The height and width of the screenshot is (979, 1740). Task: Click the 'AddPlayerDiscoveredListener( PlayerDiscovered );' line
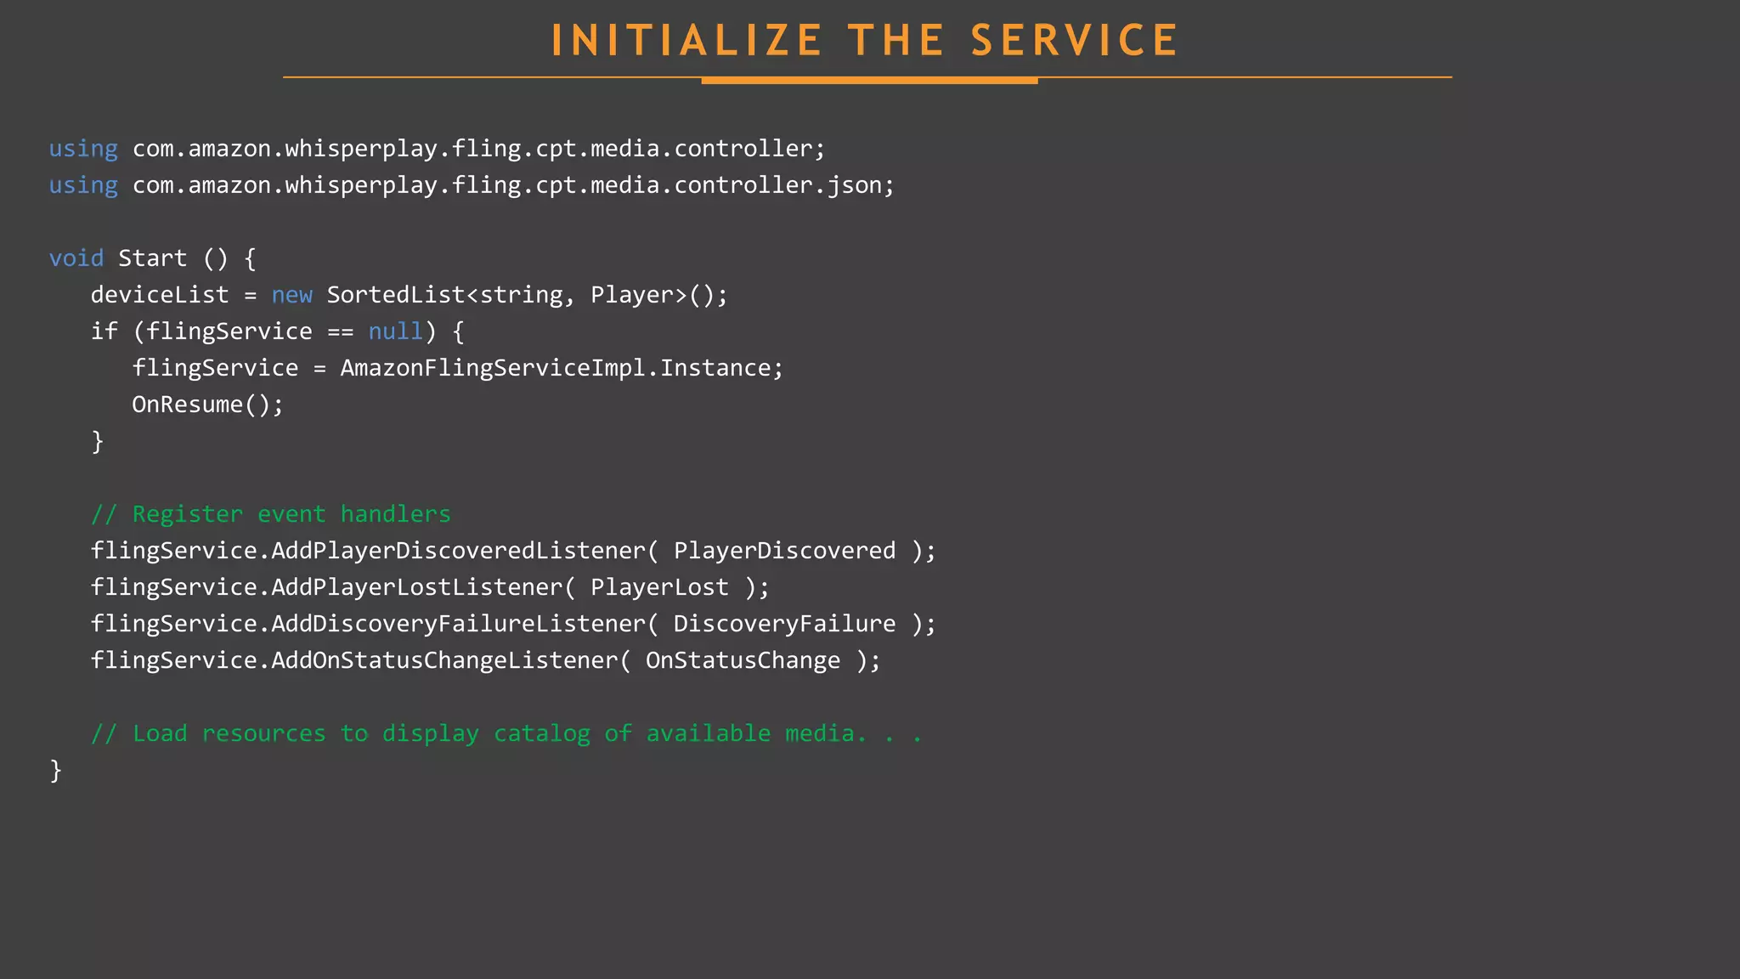(x=513, y=551)
